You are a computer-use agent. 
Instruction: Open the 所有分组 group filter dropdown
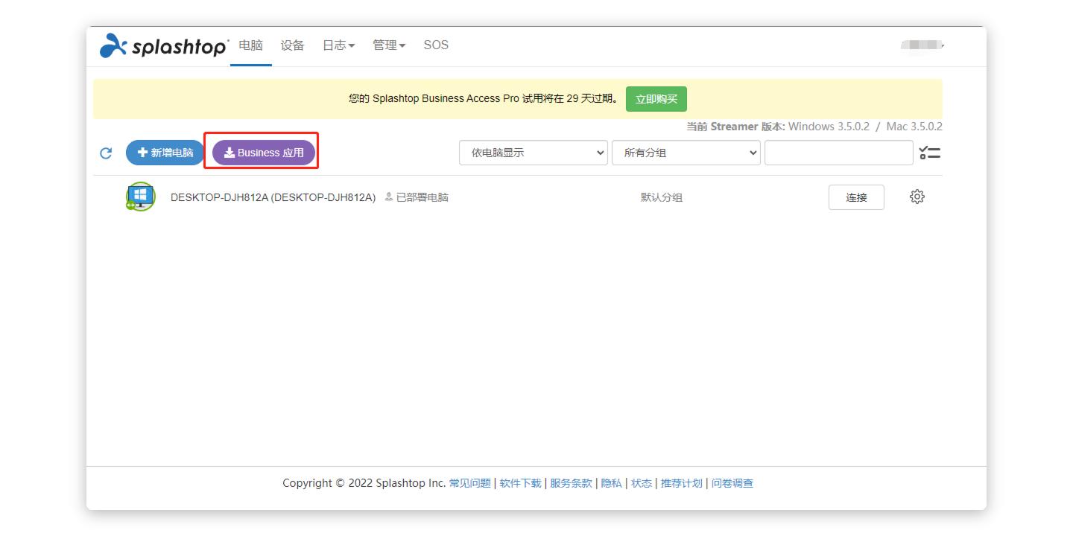tap(686, 152)
